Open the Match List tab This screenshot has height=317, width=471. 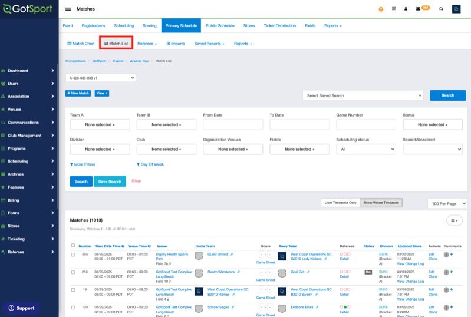[x=116, y=44]
